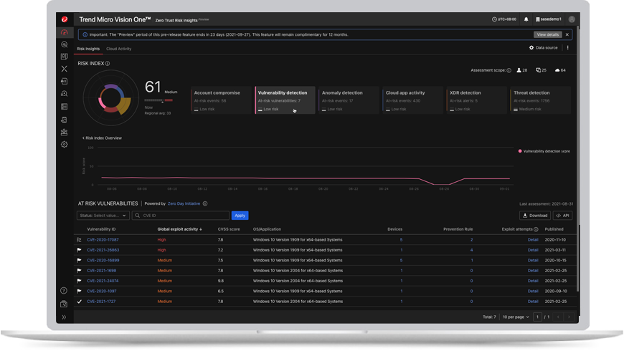Image resolution: width=624 pixels, height=351 pixels.
Task: Open the Zero Day Initiative link
Action: point(184,203)
